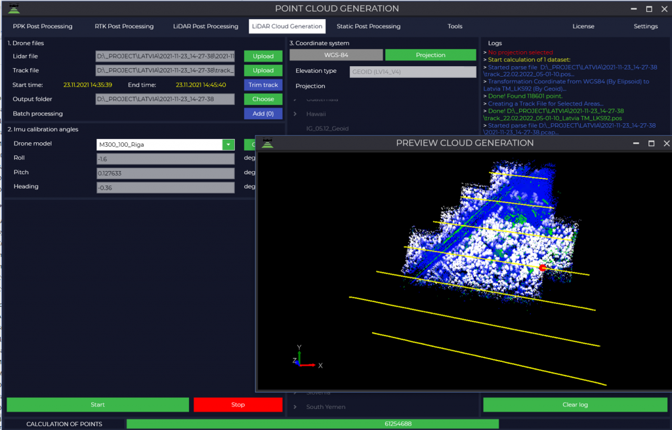Click the app logo in main title bar

tap(13, 9)
